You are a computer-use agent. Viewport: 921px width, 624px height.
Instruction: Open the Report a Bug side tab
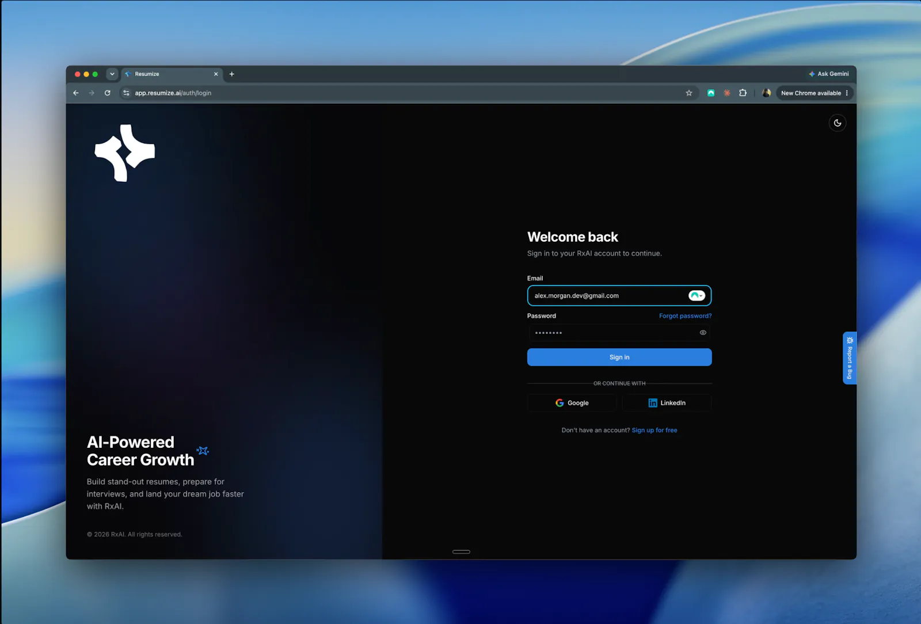(x=850, y=358)
